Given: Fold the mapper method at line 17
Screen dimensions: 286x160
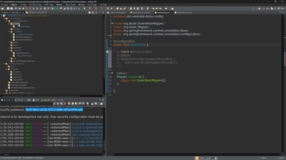Looking at the screenshot, I should point(112,73).
